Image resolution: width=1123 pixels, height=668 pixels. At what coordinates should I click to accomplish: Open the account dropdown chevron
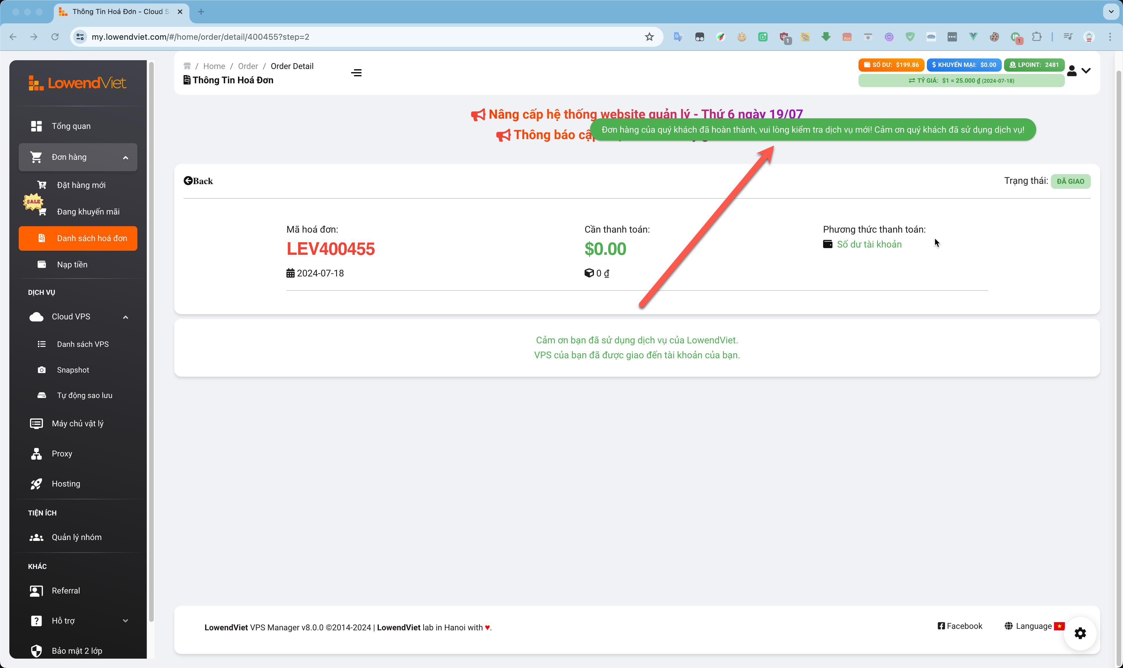tap(1086, 71)
